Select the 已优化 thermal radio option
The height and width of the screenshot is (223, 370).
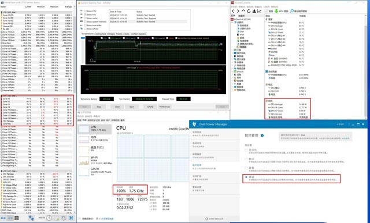click(x=246, y=150)
